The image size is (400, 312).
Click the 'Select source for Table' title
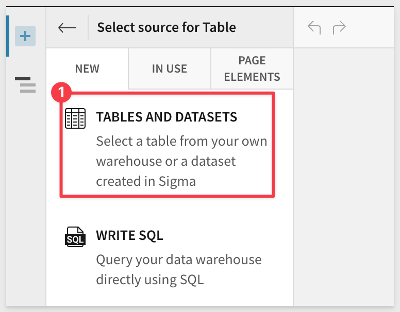(166, 27)
